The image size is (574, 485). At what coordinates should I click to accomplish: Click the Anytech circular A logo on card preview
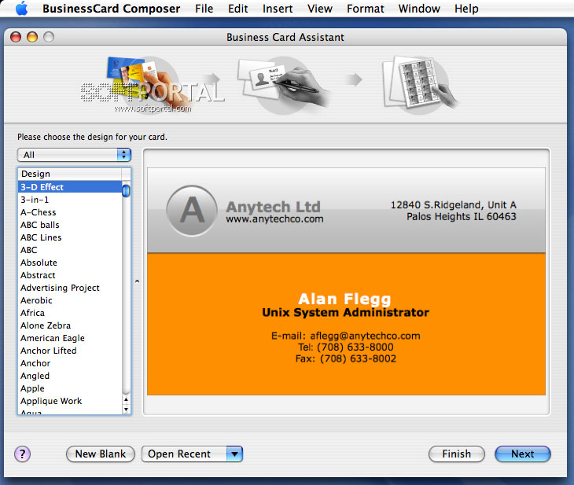(191, 211)
